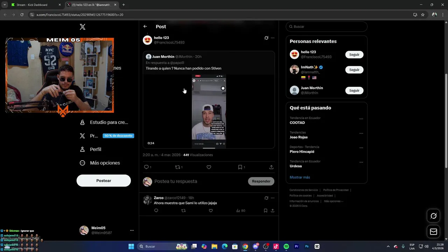Share the main post via share icon

(271, 167)
